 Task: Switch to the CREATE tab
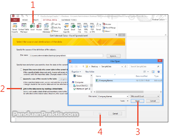tap(35, 20)
